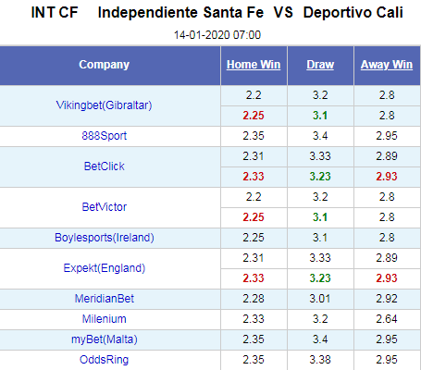Select myBet(Malta) away win odds 2.95
Screen dimensions: 421x370
pos(387,339)
